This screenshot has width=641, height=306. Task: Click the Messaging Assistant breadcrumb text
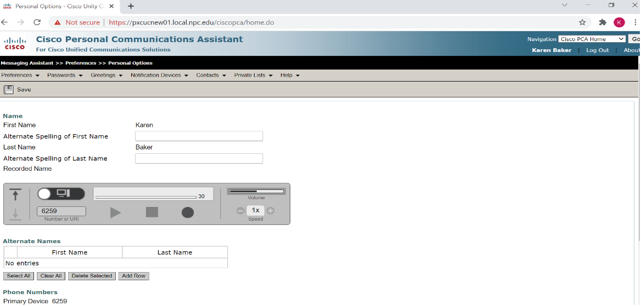(x=27, y=63)
